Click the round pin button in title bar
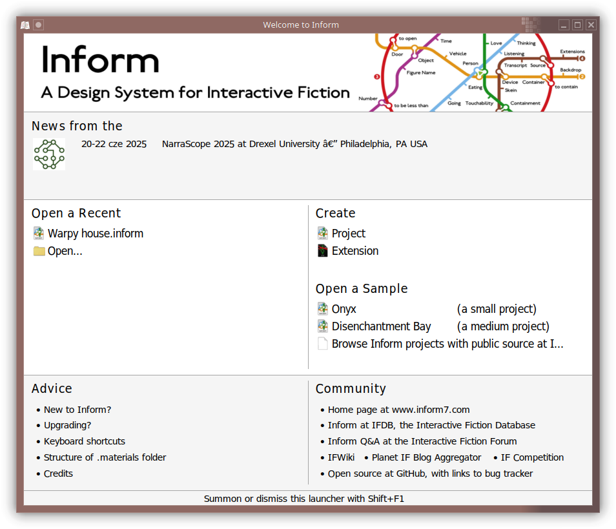Screen dimensions: 616x529 [39, 25]
